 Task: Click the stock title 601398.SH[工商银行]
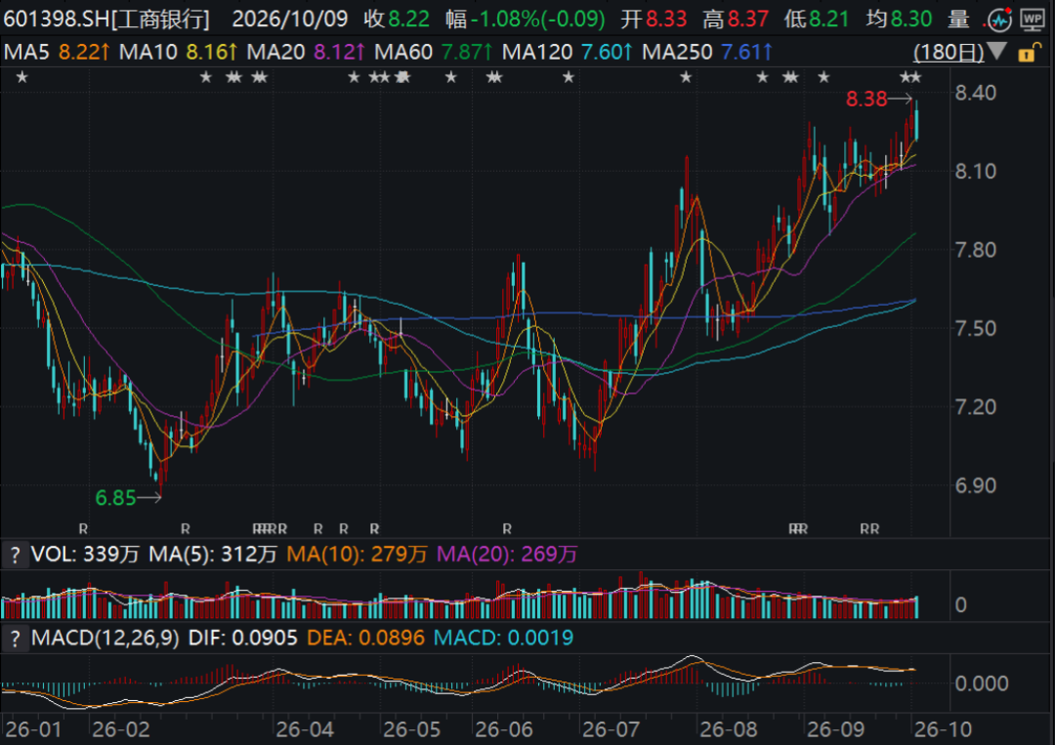[x=107, y=19]
